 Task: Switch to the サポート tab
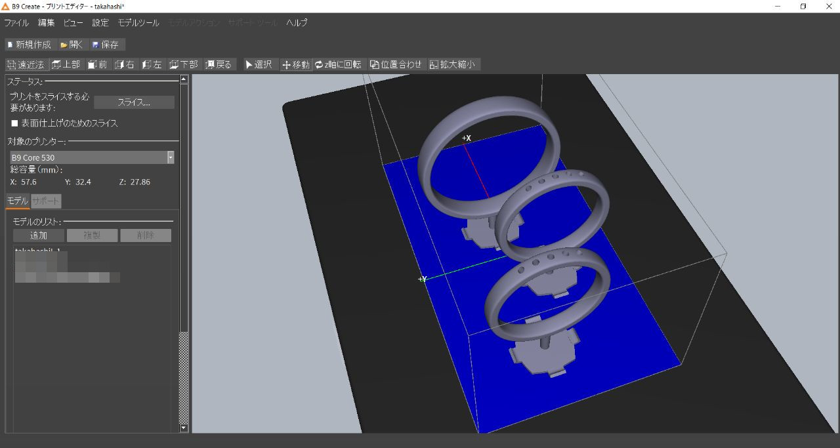coord(45,201)
